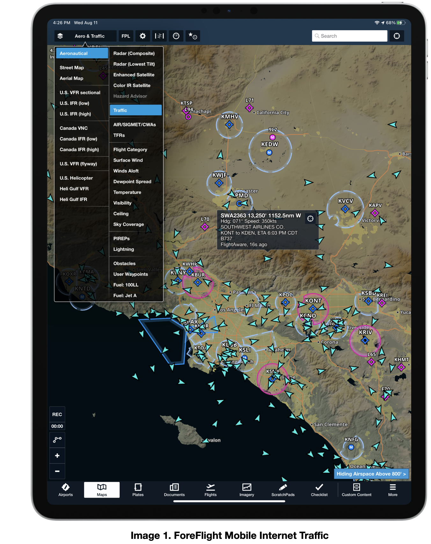Open map settings gear

coord(143,36)
